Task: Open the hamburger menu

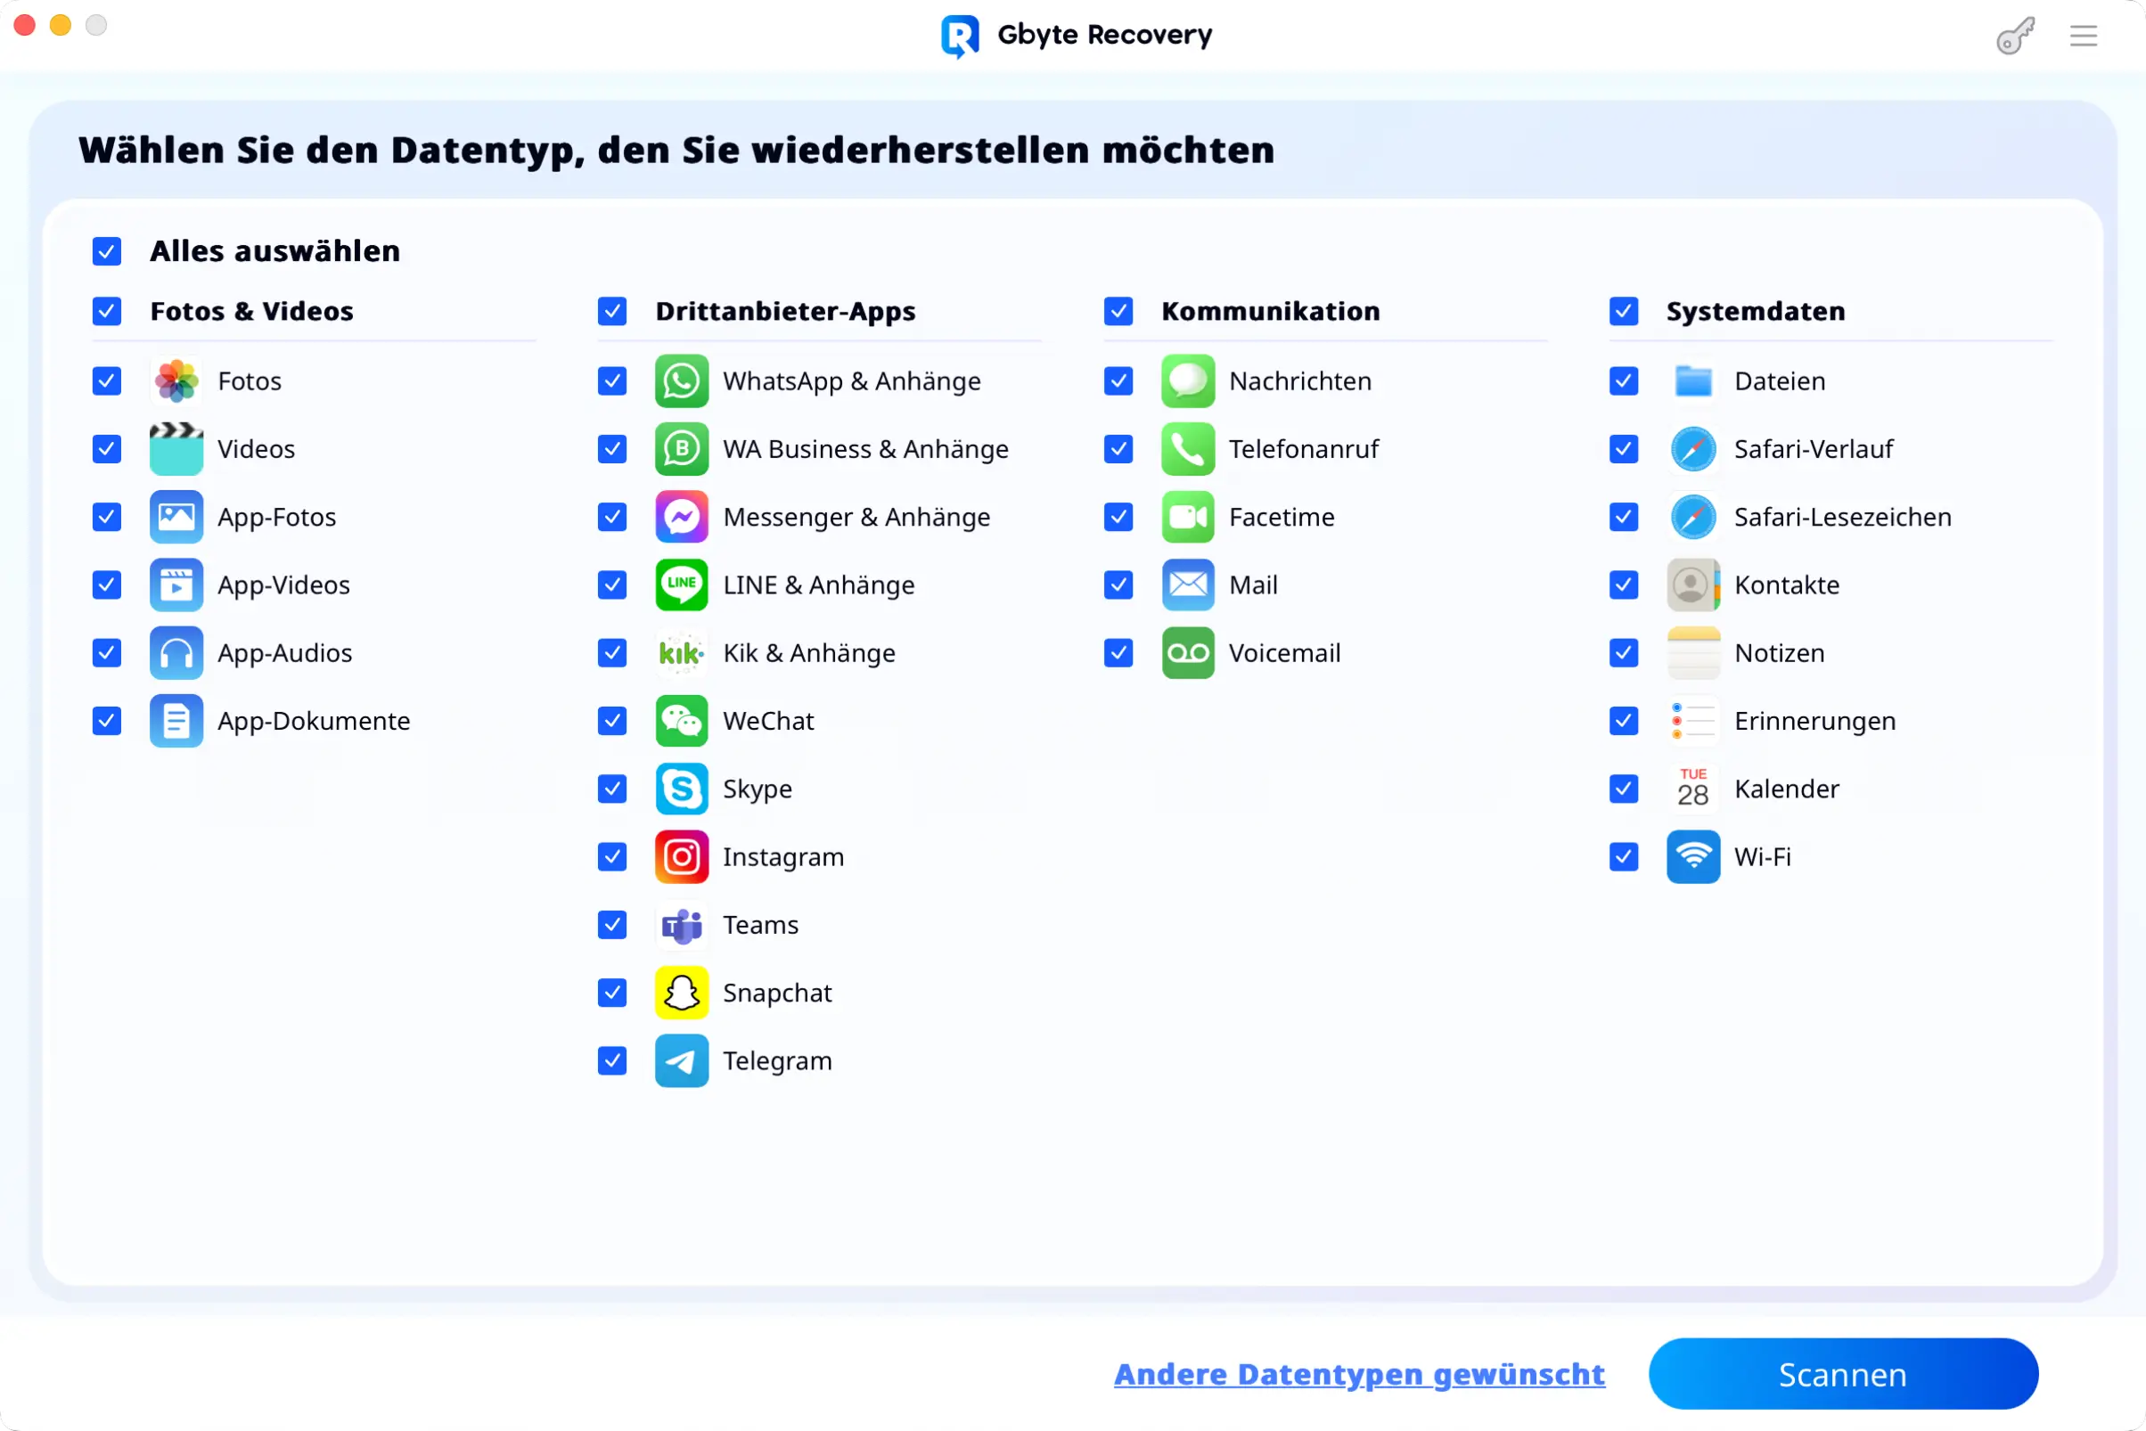Action: pyautogui.click(x=2082, y=37)
